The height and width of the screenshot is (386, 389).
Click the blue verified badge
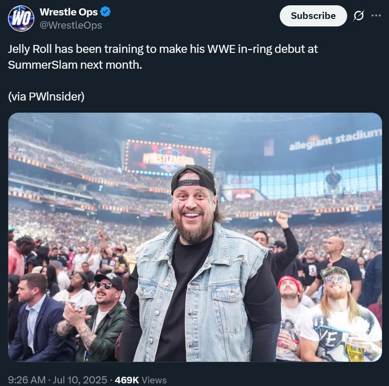(x=105, y=11)
